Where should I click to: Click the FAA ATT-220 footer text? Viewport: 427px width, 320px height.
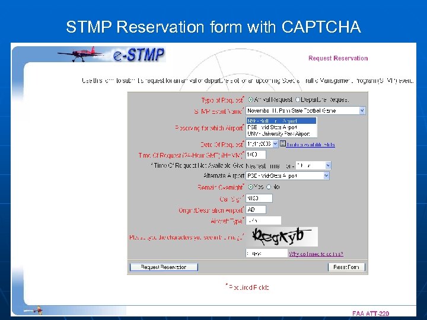pos(370,313)
